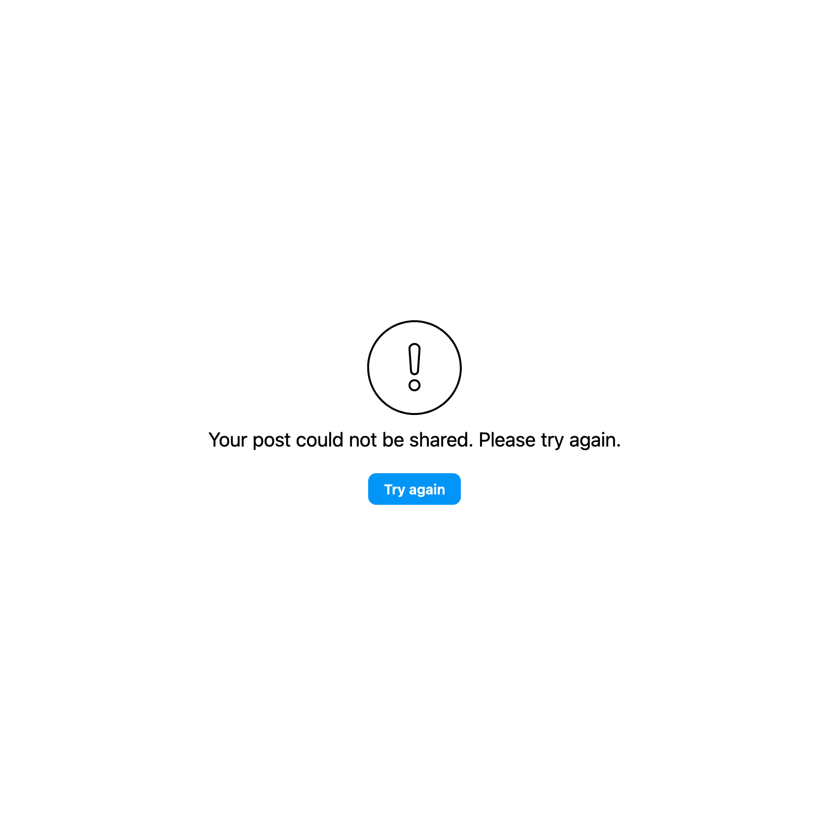Click the "Try" word on blue button
This screenshot has width=831, height=828.
[394, 489]
